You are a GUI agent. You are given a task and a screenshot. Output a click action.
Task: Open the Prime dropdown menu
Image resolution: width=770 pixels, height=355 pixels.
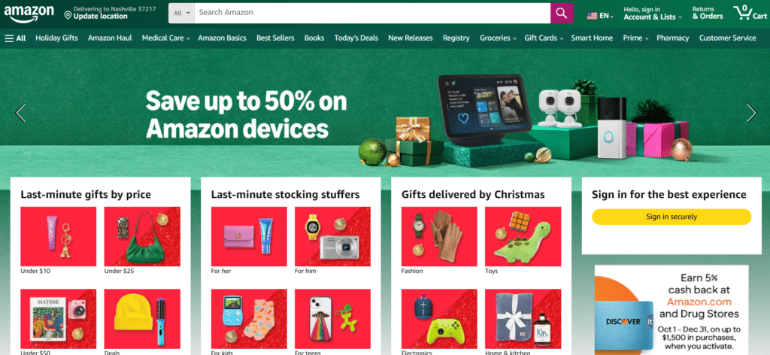point(635,38)
